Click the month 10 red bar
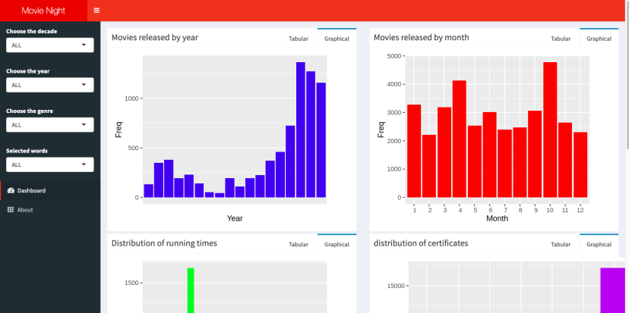 click(550, 130)
